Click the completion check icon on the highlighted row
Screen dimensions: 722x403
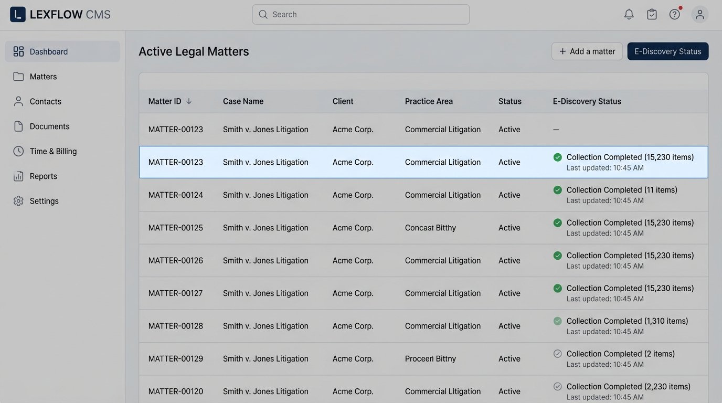coord(557,156)
